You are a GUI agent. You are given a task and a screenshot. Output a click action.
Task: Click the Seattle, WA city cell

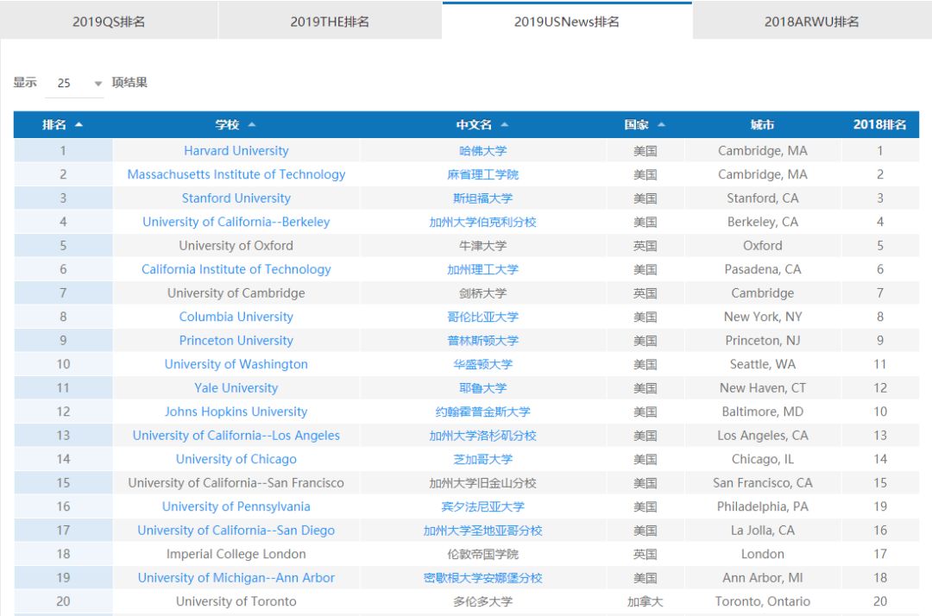tap(763, 365)
